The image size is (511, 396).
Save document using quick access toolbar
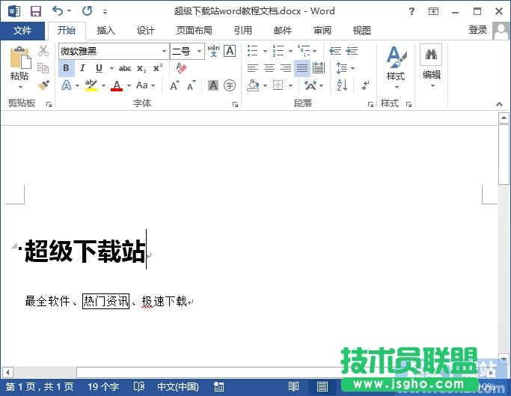click(35, 11)
